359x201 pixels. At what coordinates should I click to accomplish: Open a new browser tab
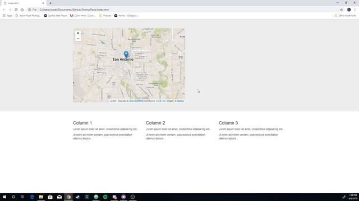tap(50, 3)
